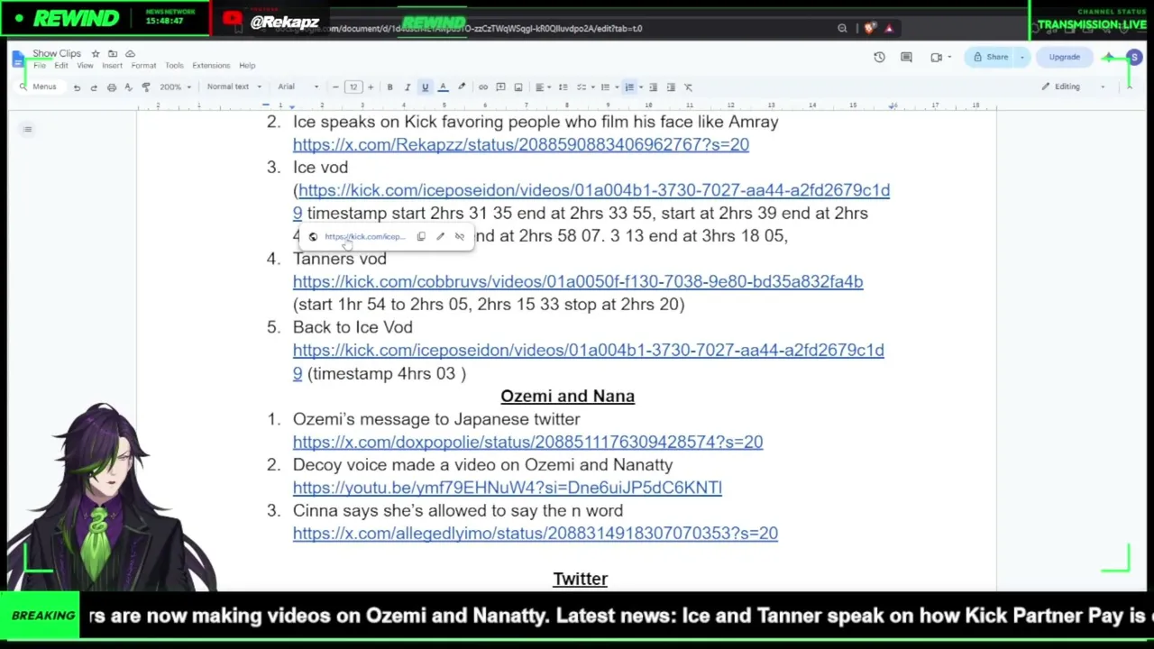The width and height of the screenshot is (1154, 649).
Task: Star the Show Clips document
Action: [x=96, y=54]
